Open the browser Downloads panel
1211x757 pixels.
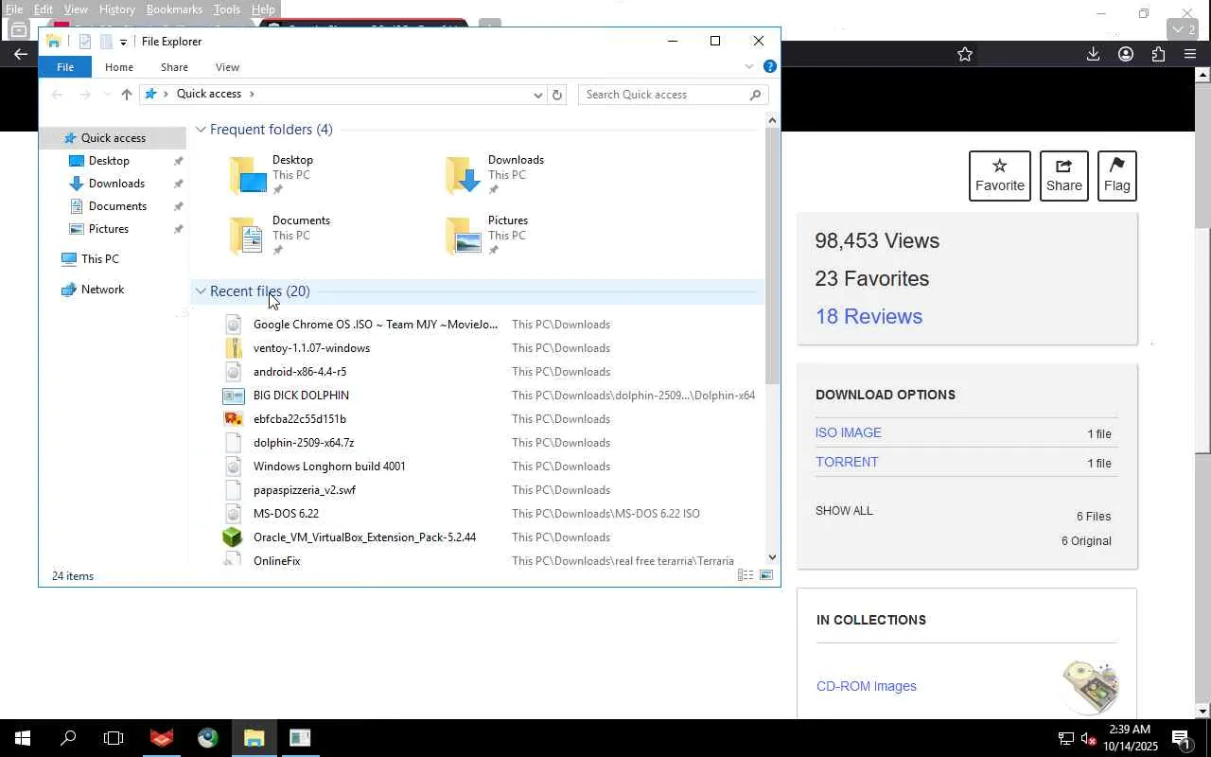(x=1093, y=54)
